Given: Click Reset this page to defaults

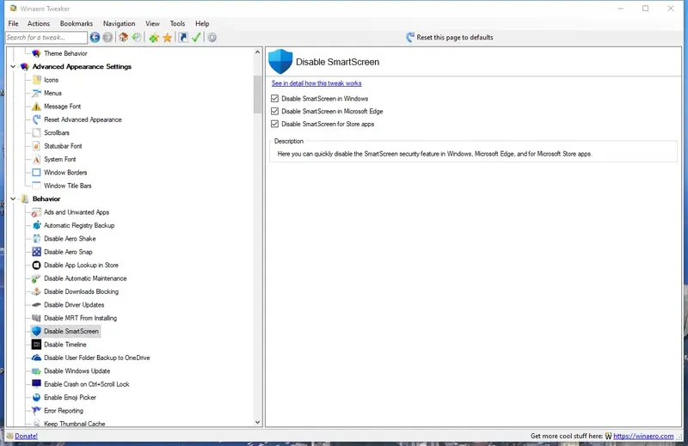Looking at the screenshot, I should point(449,37).
